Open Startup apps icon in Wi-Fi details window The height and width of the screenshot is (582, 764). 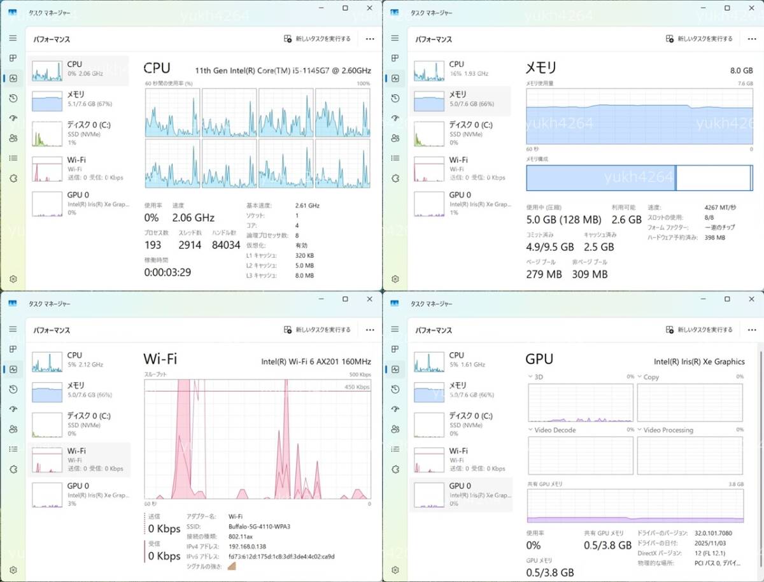point(13,409)
